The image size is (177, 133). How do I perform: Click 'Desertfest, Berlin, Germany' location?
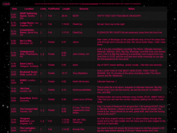(x=29, y=100)
